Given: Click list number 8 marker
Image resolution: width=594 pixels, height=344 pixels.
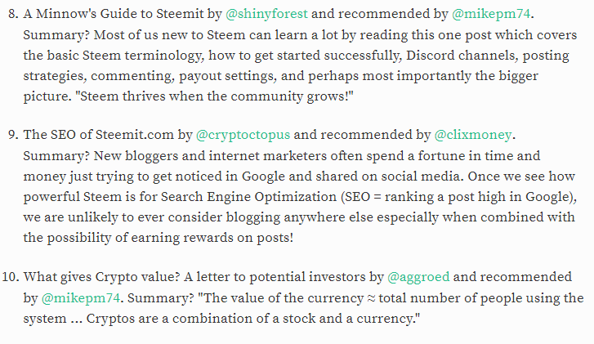Looking at the screenshot, I should [x=13, y=14].
